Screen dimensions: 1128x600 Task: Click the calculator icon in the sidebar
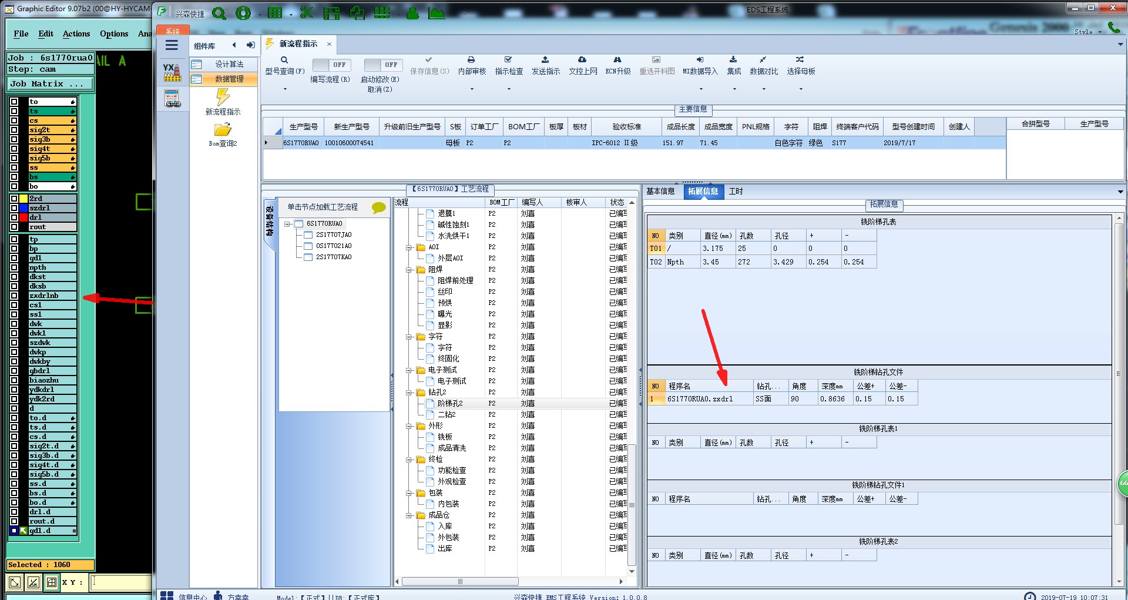pos(172,99)
